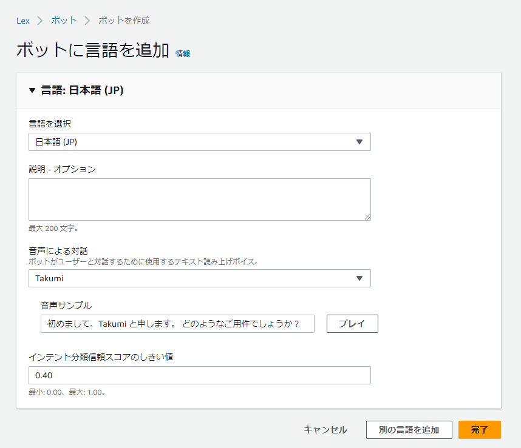Viewport: 521px width, 448px height.
Task: Go to ボット via the breadcrumb
Action: point(63,20)
